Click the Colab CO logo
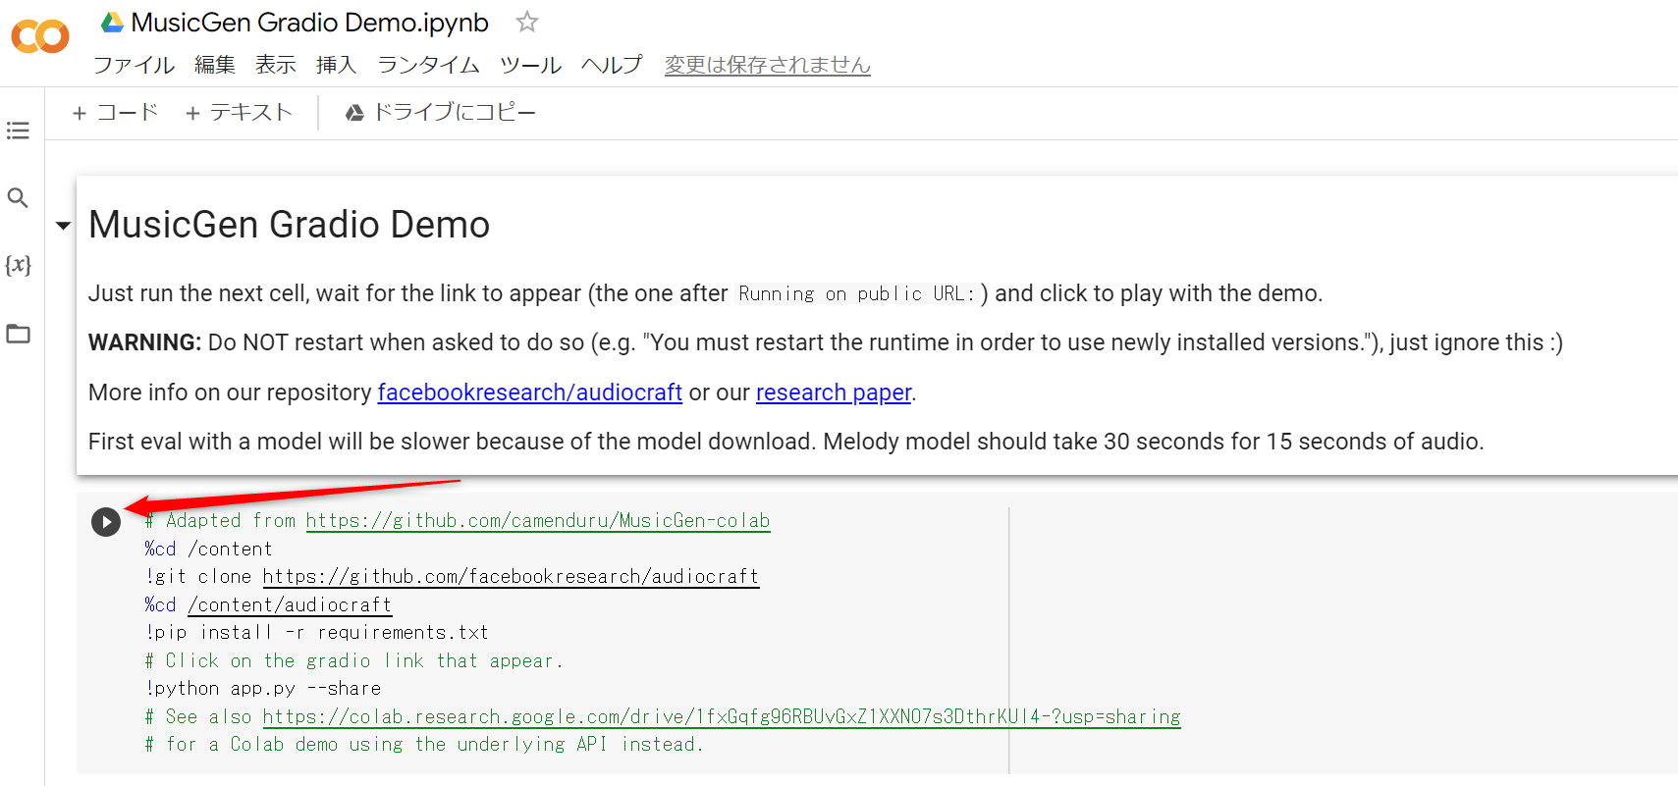Image resolution: width=1678 pixels, height=786 pixels. 40,37
